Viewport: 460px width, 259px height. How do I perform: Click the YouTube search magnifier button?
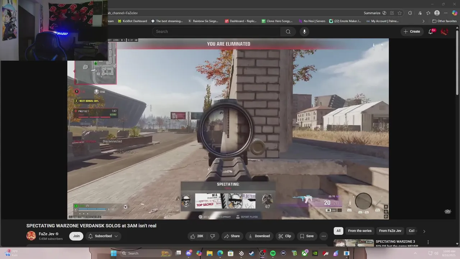point(288,32)
